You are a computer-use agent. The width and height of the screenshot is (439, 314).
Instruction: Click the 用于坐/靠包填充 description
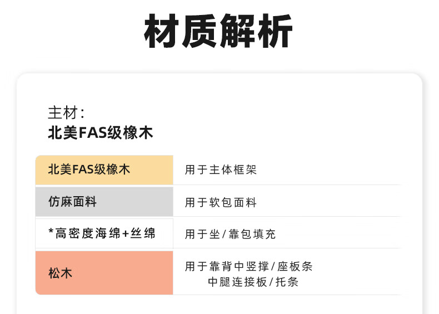click(230, 234)
